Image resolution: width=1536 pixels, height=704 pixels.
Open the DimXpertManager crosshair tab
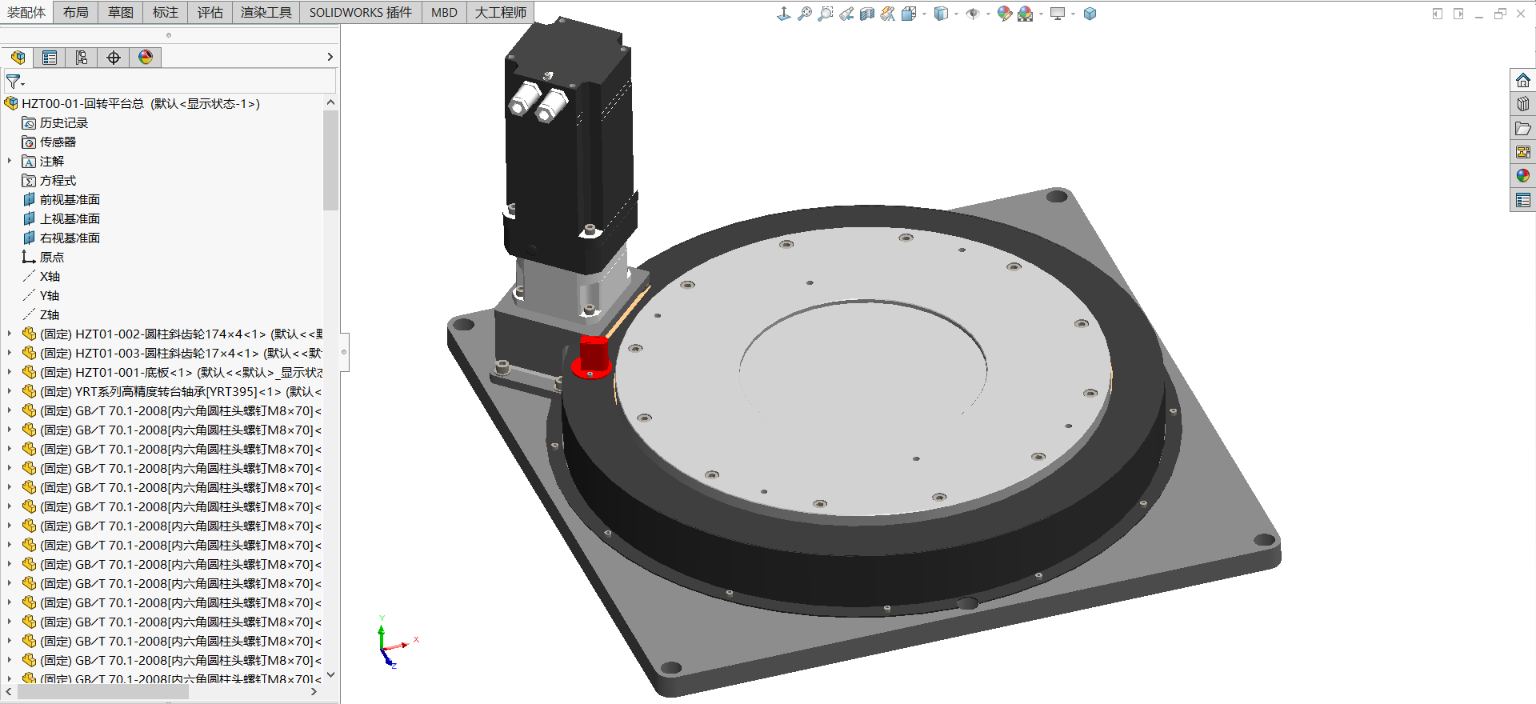[114, 58]
